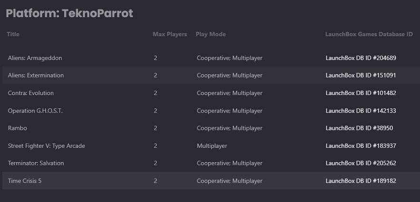Select Contra: Evolution game title
This screenshot has width=420, height=202.
tap(31, 93)
